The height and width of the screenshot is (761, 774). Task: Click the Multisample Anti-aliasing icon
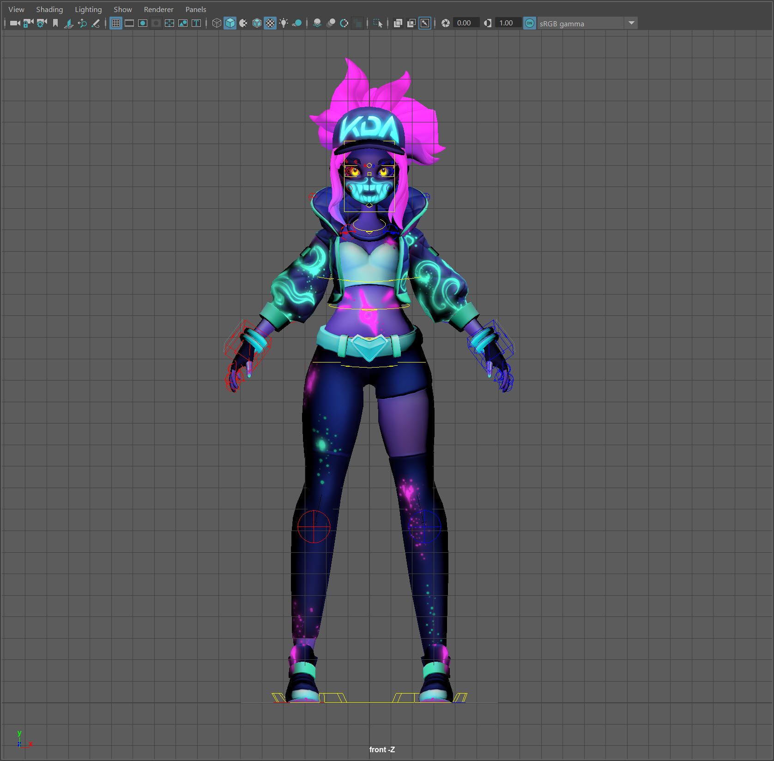tap(344, 23)
